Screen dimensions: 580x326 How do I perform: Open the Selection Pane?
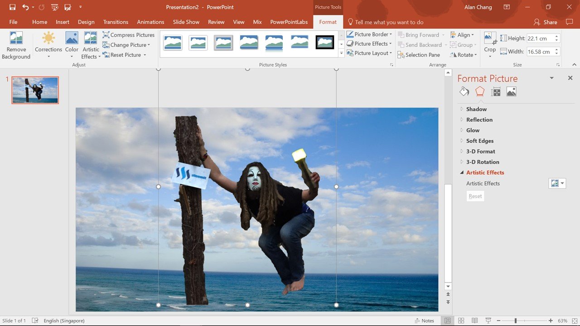[x=419, y=55]
